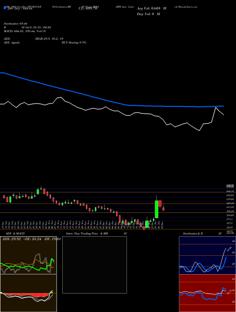Click the 'ADX: 29.92' value in the ADX panel
Viewport: 236px width, 312px height.
[x=11, y=239]
